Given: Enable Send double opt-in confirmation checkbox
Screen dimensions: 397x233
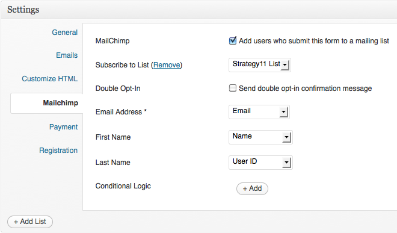Looking at the screenshot, I should point(232,88).
